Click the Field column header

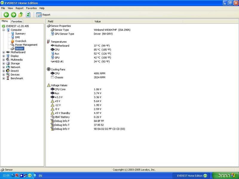click(69, 21)
